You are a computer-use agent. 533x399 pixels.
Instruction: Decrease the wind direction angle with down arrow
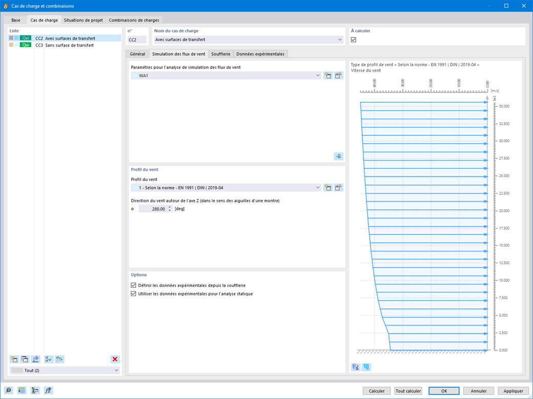[170, 211]
